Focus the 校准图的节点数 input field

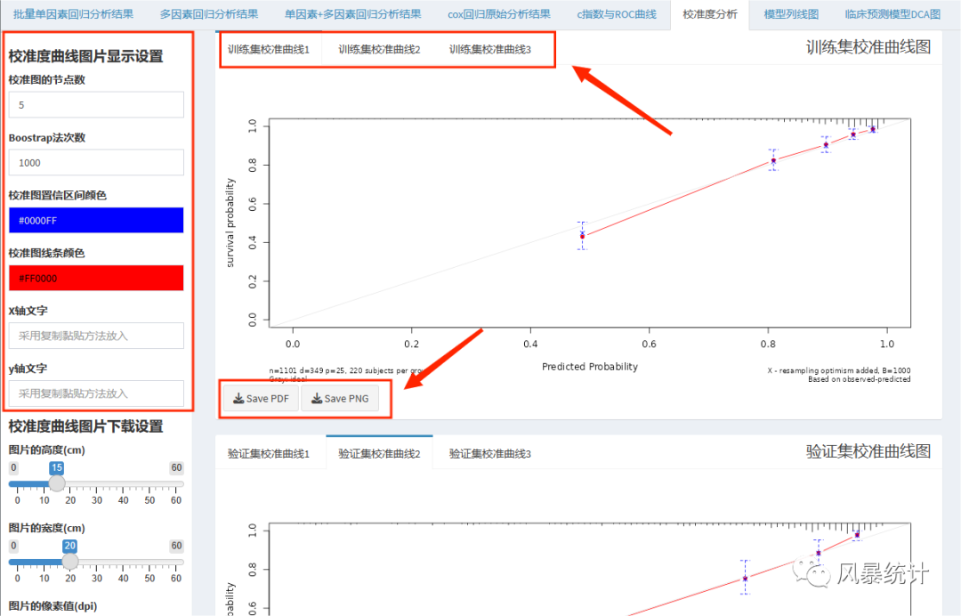coord(96,105)
